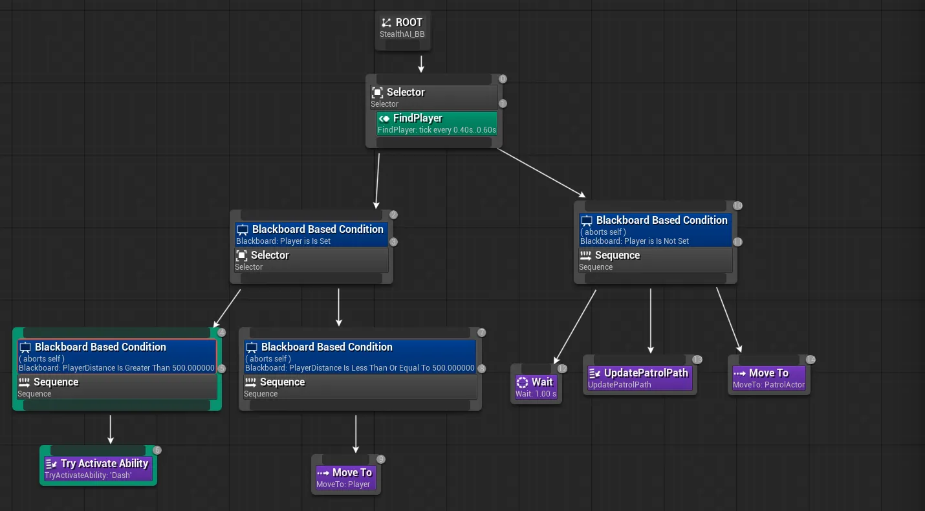Click the Sequence icon under the 'Greater Than 500' condition
Viewport: 925px width, 511px height.
[25, 382]
